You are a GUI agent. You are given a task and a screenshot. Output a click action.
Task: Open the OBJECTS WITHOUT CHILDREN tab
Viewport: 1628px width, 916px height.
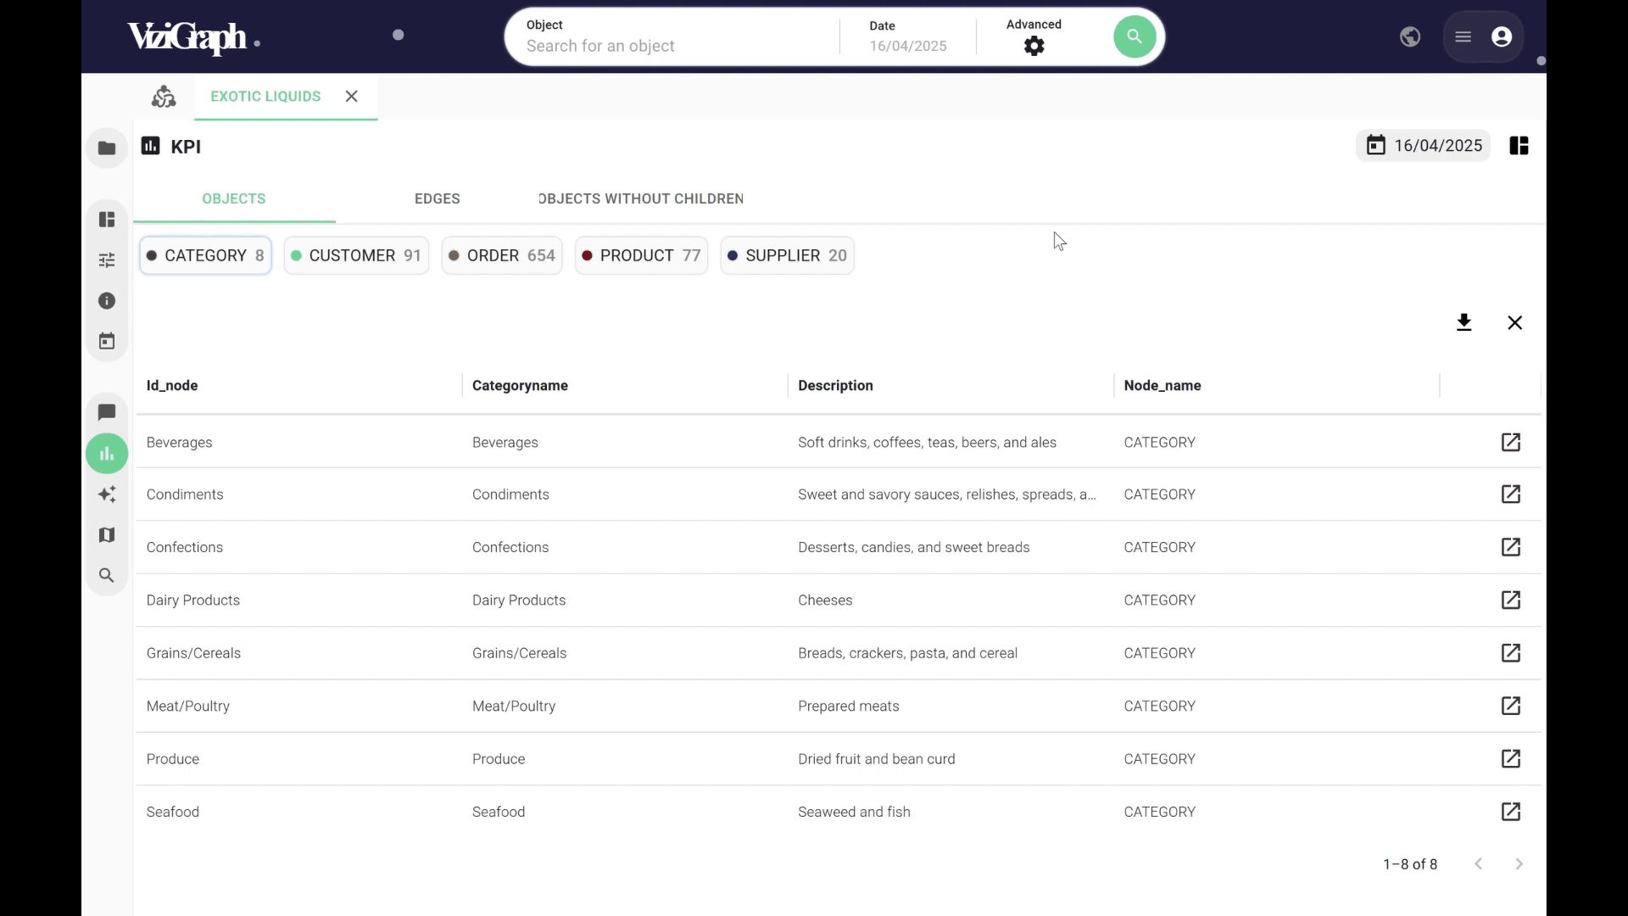[640, 198]
